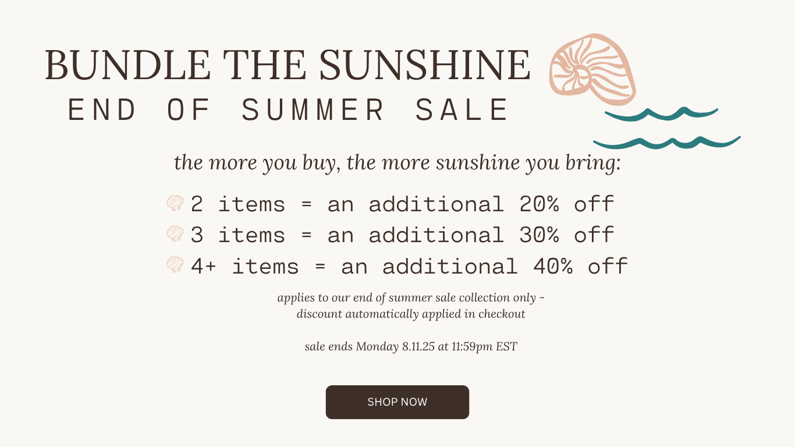
Task: Click 'discount automatically applied in checkout' text
Action: point(411,314)
